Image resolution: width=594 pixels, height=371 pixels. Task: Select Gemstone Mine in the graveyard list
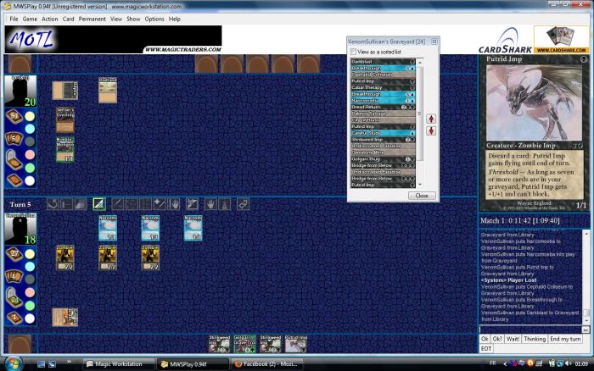click(383, 152)
